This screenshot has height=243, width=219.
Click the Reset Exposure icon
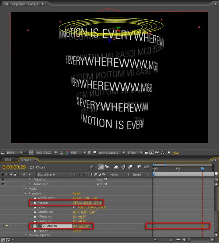[x=169, y=153]
